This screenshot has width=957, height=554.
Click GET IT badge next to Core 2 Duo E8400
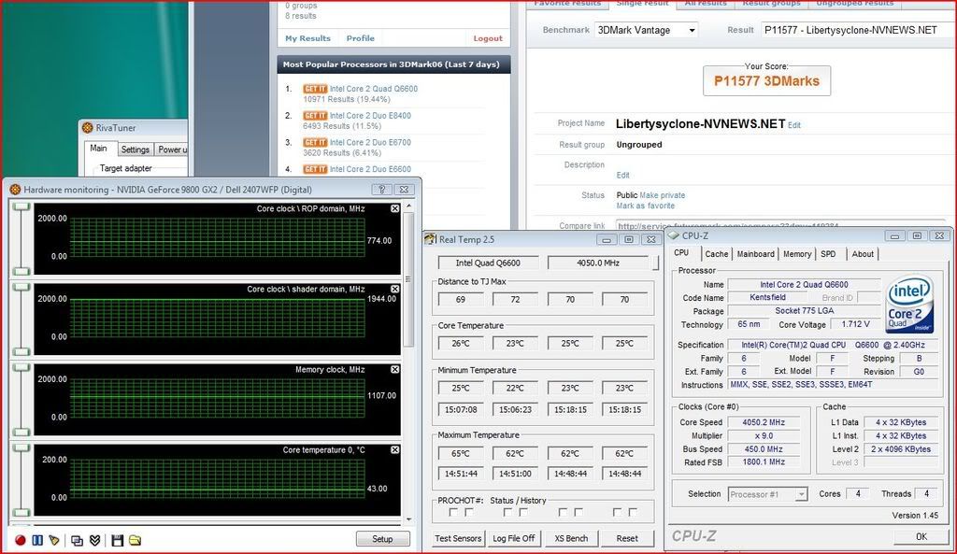(315, 115)
